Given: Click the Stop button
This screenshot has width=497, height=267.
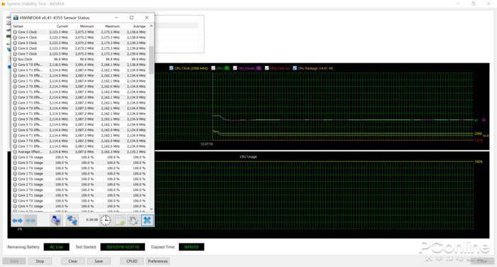Looking at the screenshot, I should point(40,261).
